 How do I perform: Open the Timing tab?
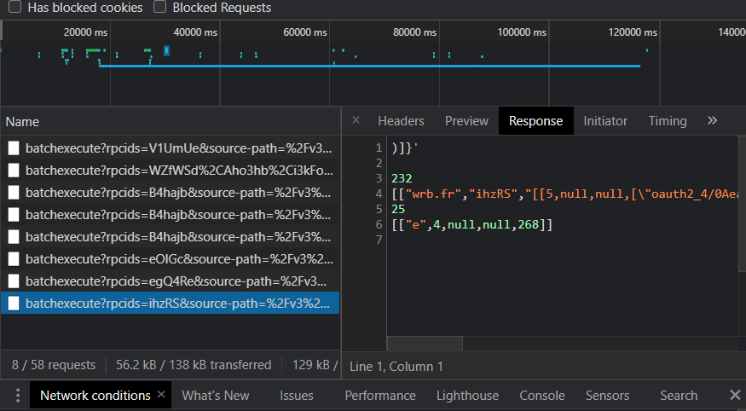click(x=668, y=121)
